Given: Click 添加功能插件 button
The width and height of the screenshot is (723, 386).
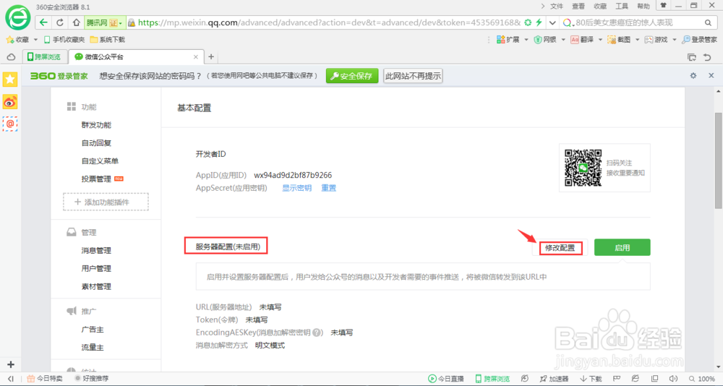Looking at the screenshot, I should coord(106,202).
